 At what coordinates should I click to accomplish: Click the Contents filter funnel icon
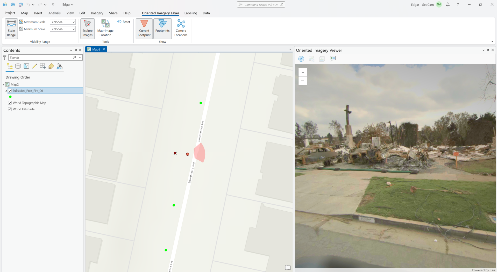point(5,58)
